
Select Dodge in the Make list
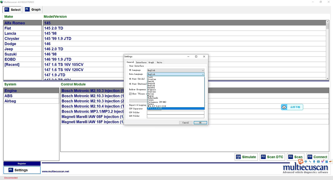(22, 44)
